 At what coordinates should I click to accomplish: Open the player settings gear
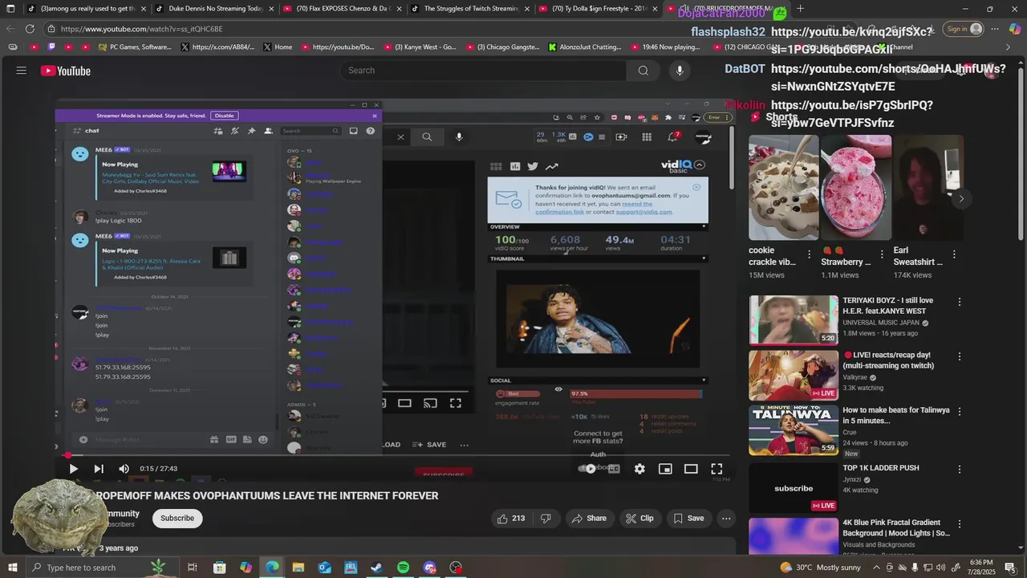click(639, 469)
